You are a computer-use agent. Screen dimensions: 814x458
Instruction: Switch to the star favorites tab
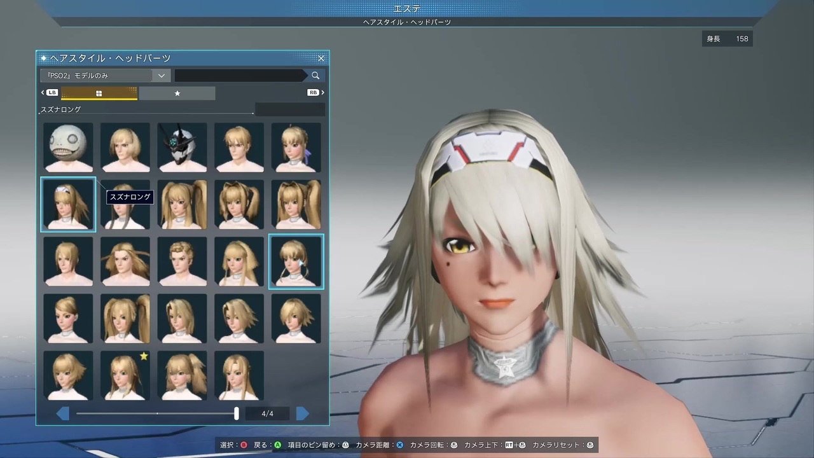pyautogui.click(x=177, y=93)
